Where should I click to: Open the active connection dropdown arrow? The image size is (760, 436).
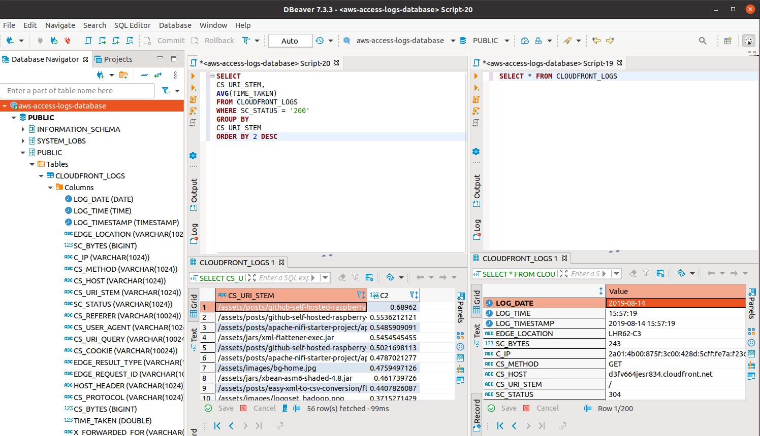(453, 41)
